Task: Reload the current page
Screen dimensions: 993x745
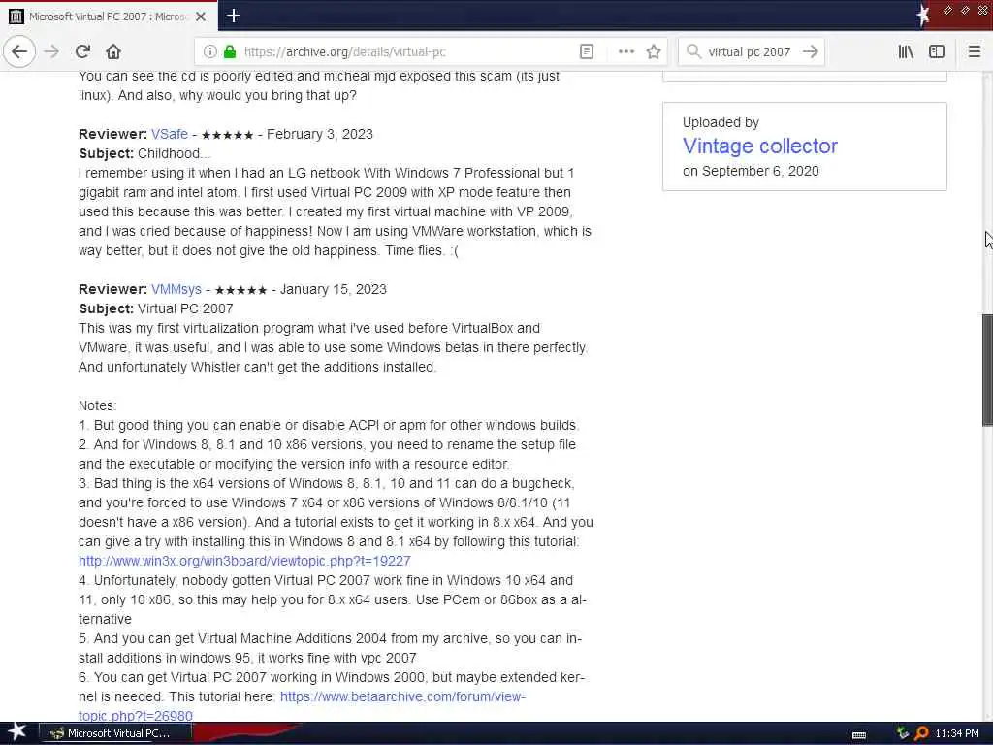Action: 82,52
